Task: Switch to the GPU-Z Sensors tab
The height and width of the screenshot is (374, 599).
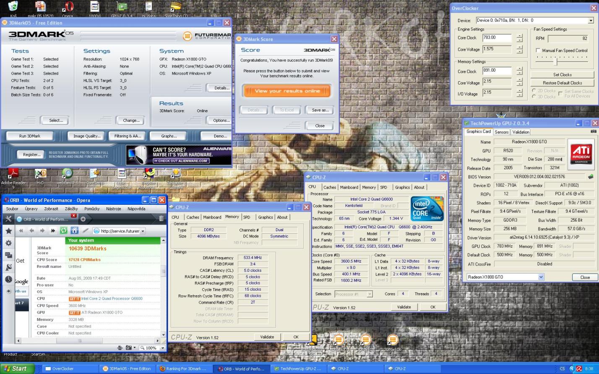Action: click(x=501, y=132)
